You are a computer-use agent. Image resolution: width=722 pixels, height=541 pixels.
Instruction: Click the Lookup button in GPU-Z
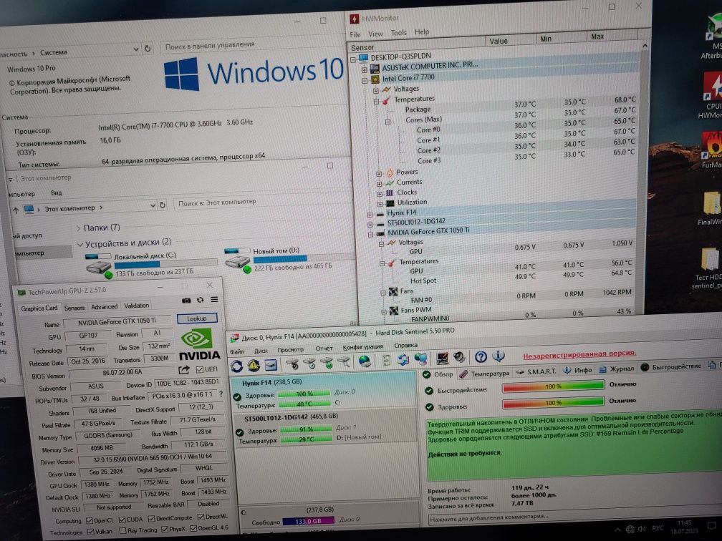tap(196, 318)
